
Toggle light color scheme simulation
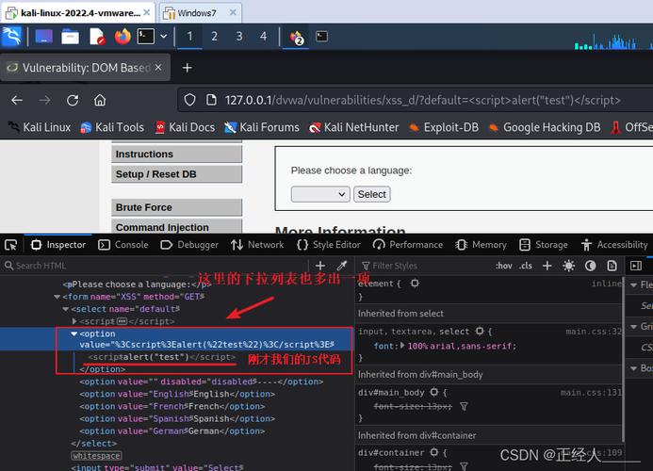pos(569,266)
